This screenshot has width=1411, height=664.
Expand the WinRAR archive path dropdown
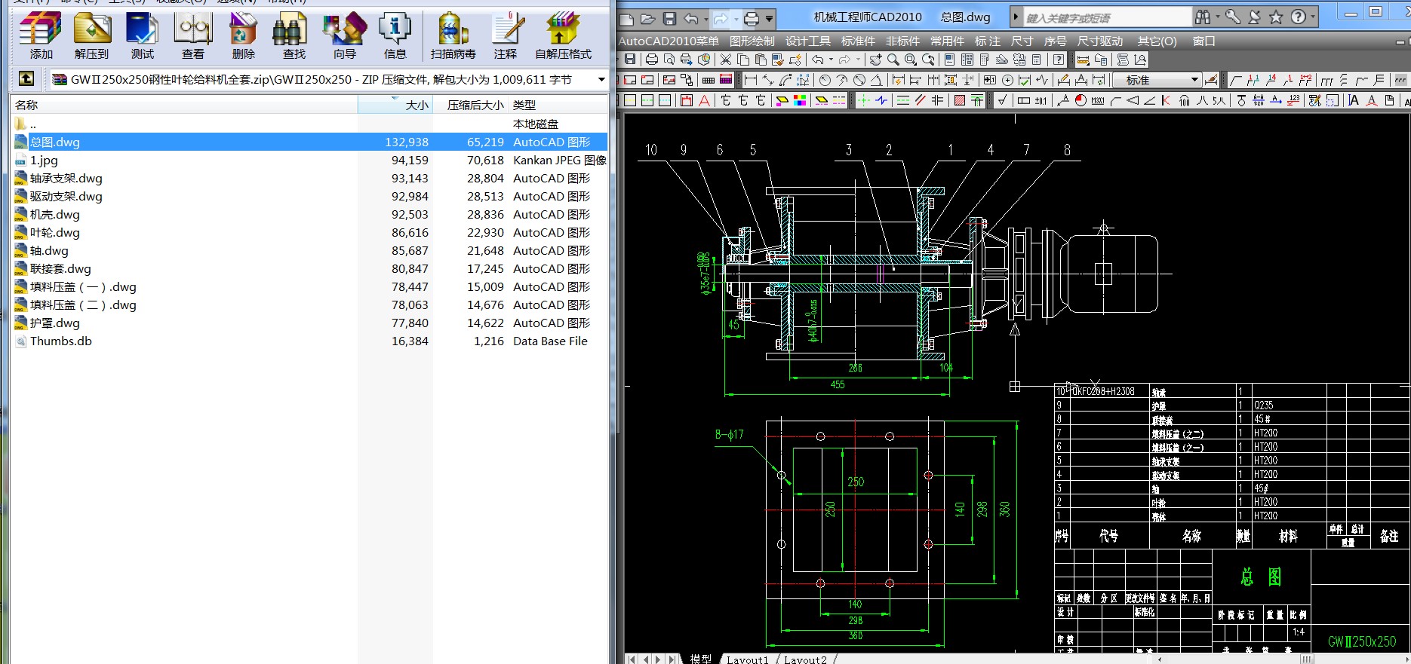[601, 79]
